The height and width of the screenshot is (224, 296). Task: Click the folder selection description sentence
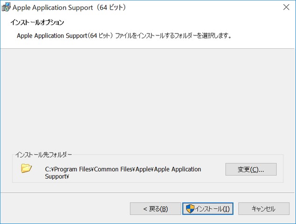pyautogui.click(x=124, y=36)
